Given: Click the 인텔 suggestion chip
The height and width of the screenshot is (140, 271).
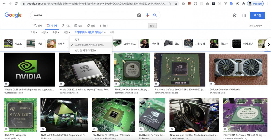Looking at the screenshot, I should (36, 44).
